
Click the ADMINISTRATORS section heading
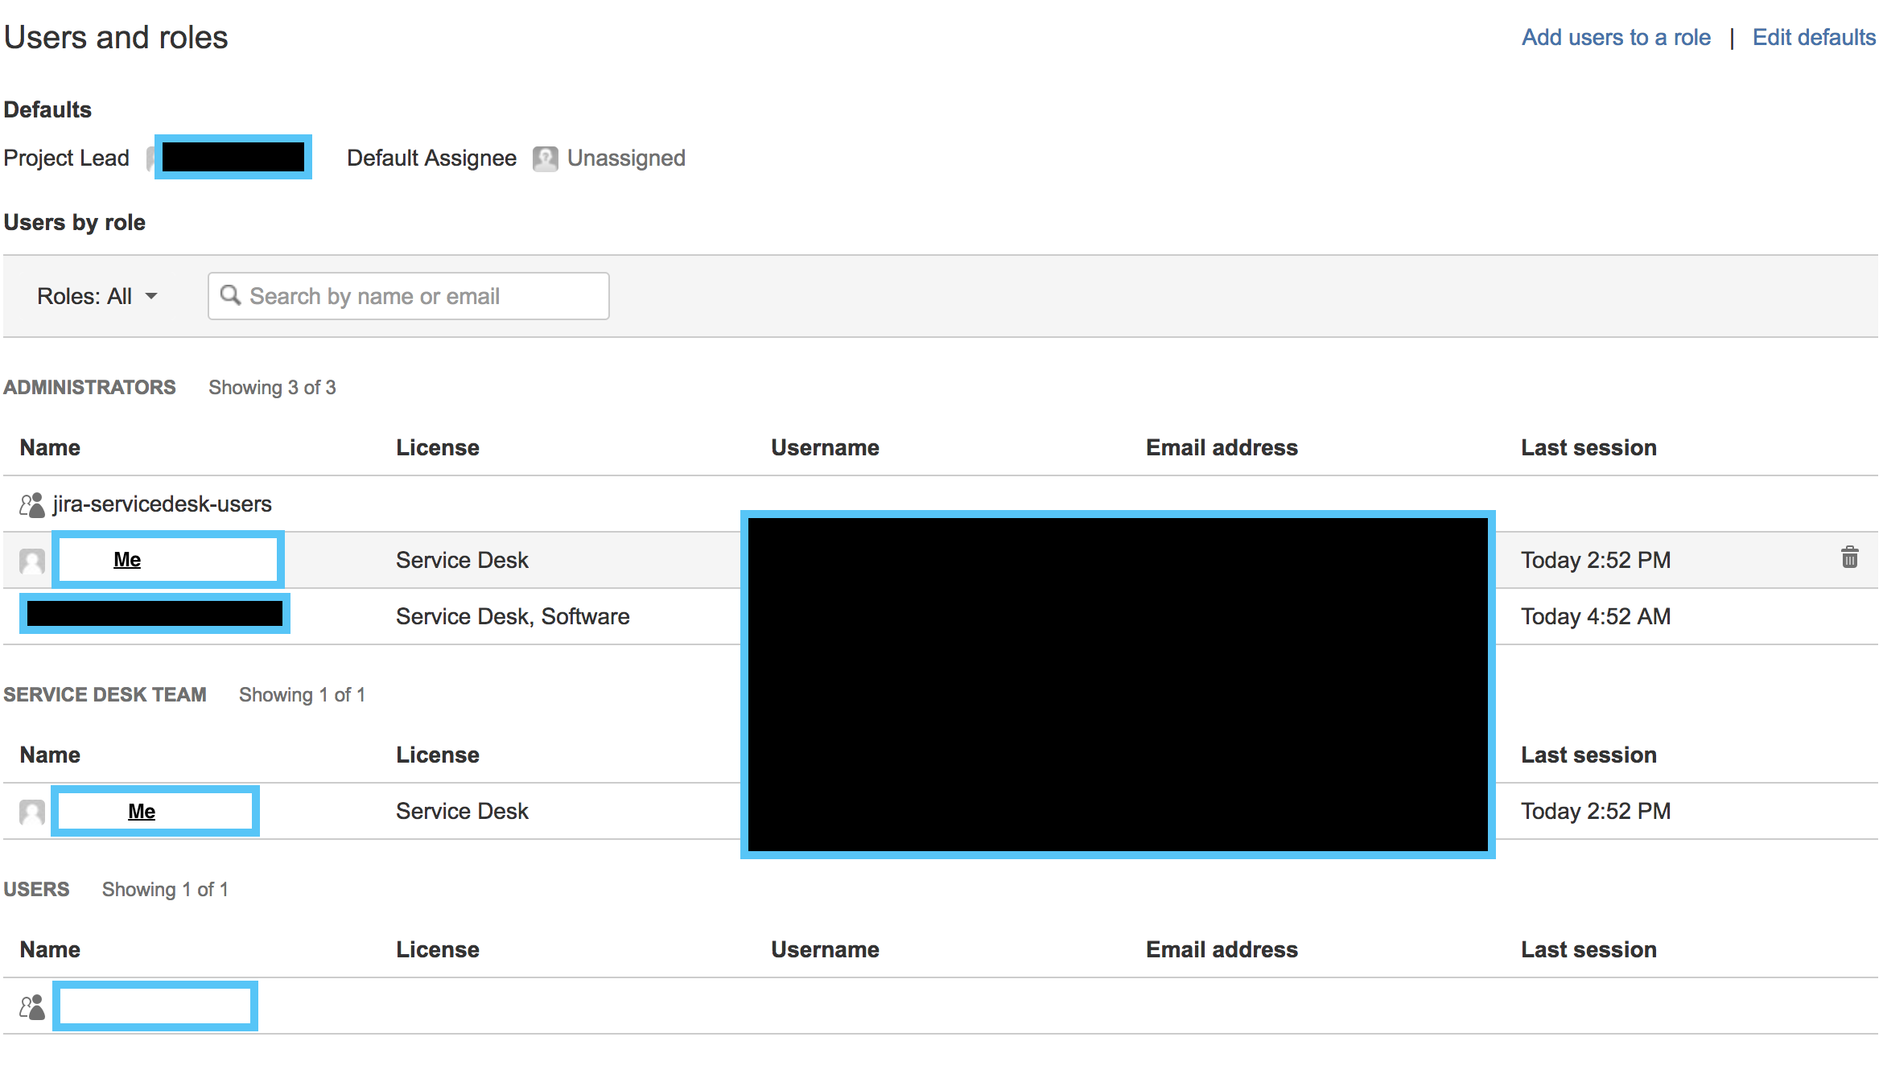(x=89, y=388)
